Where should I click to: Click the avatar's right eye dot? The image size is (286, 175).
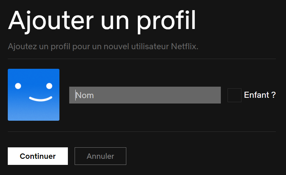[49, 86]
